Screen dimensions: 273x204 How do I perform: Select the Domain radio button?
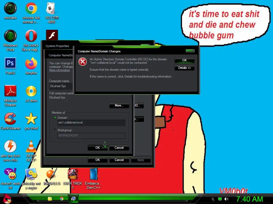point(55,118)
